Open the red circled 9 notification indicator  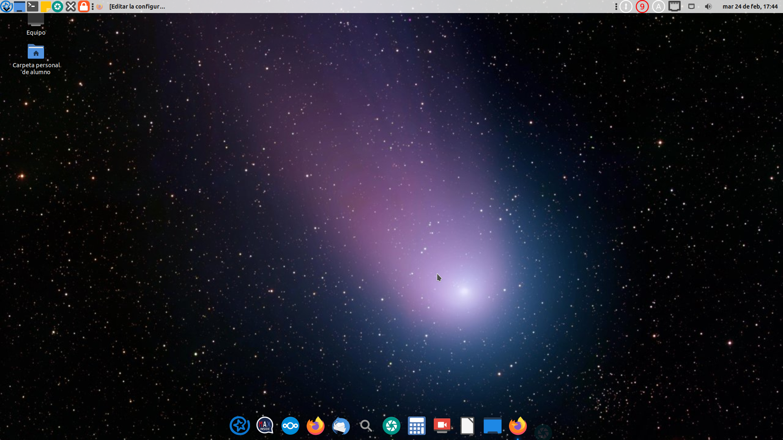[x=642, y=7]
